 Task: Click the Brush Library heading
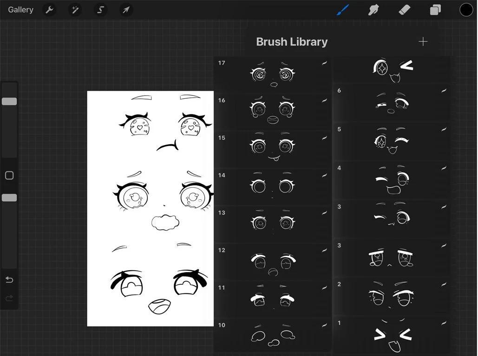click(292, 42)
